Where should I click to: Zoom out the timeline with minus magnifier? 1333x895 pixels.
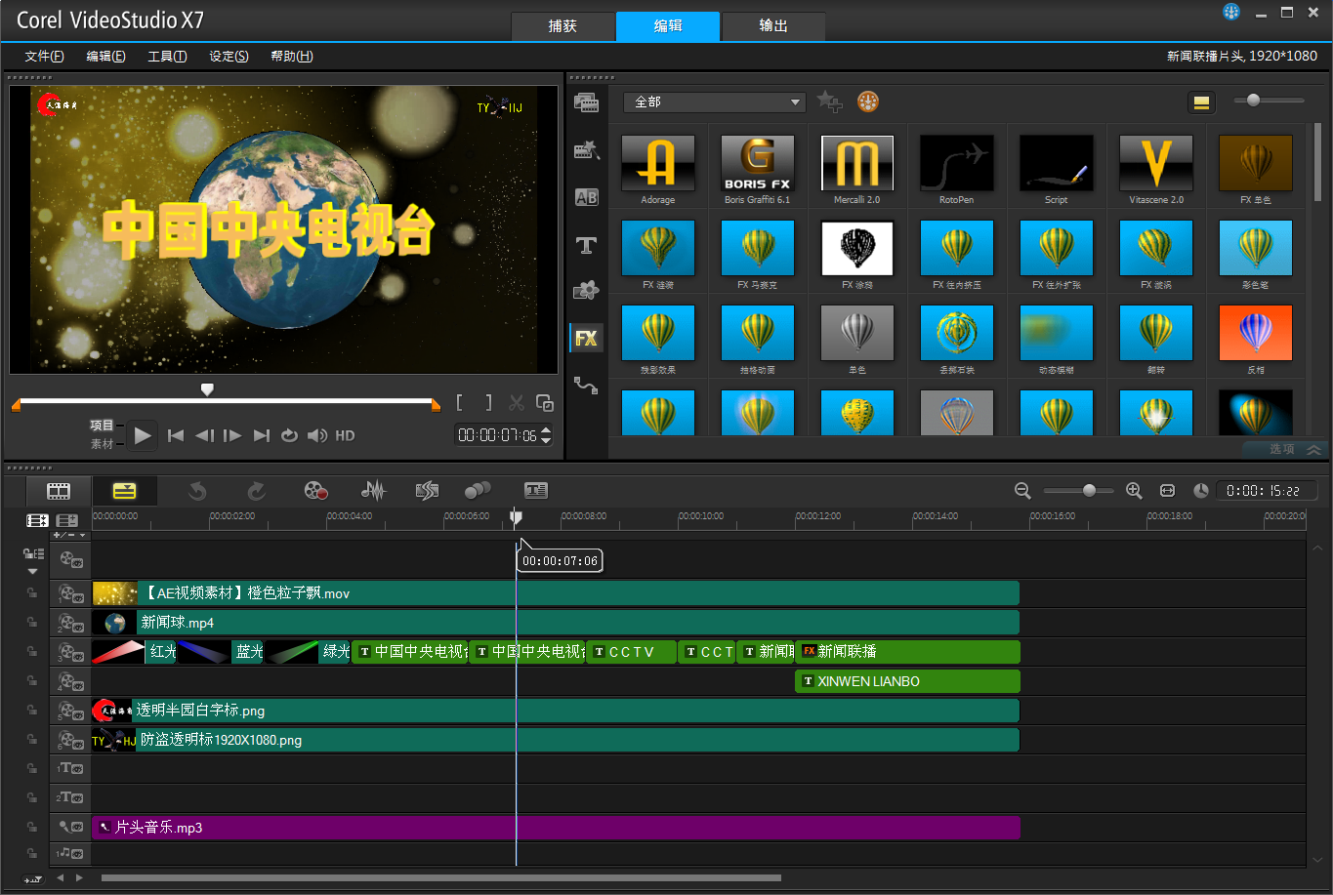point(1022,491)
